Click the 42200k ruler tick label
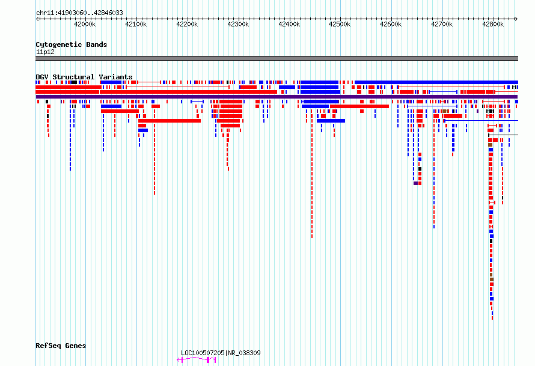This screenshot has height=366, width=535. coord(187,24)
